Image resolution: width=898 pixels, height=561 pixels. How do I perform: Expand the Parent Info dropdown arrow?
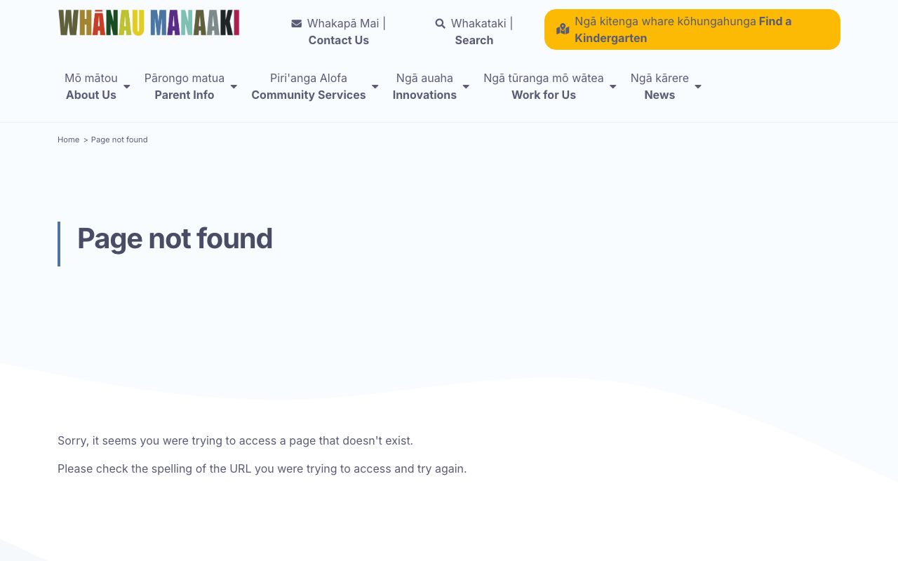(234, 87)
